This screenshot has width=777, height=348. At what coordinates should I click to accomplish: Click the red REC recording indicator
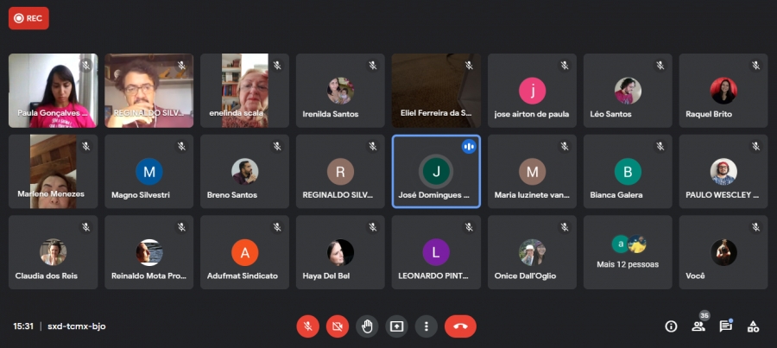point(28,18)
